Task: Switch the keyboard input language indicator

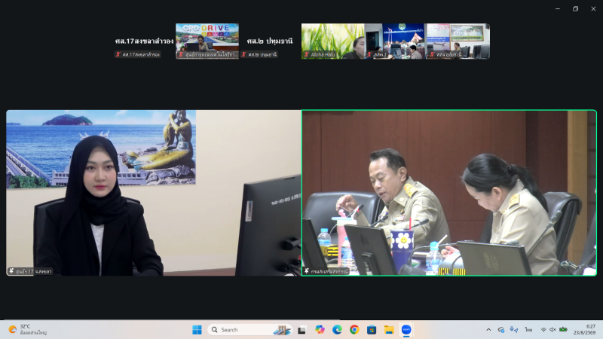Action: tap(529, 330)
